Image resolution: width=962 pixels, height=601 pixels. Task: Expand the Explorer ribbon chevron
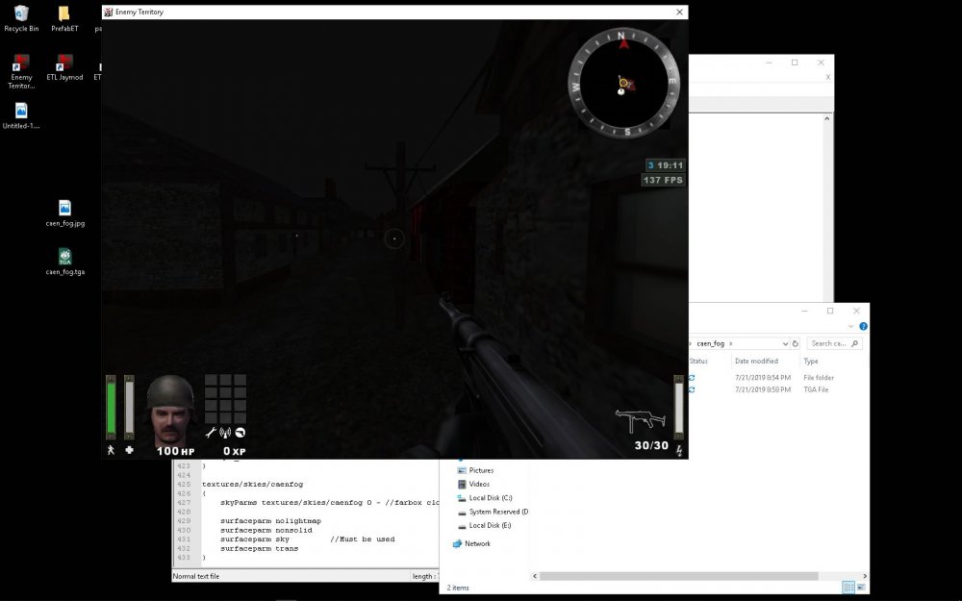(x=850, y=326)
